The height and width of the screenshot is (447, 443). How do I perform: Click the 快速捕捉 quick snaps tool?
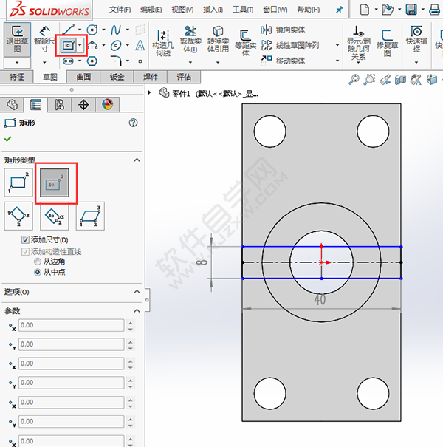pyautogui.click(x=416, y=39)
